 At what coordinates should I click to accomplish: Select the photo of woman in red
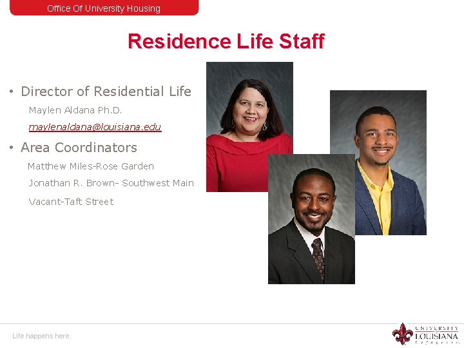click(249, 127)
